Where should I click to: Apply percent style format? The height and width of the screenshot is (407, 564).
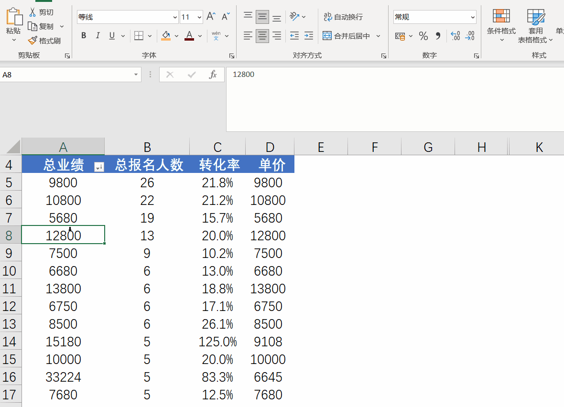423,36
